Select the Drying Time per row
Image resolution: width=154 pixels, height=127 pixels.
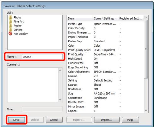click(105, 32)
